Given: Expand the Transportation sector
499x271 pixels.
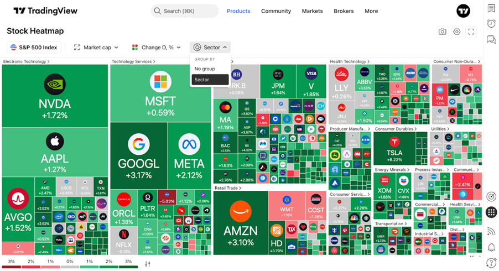Looking at the screenshot, I should [391, 223].
